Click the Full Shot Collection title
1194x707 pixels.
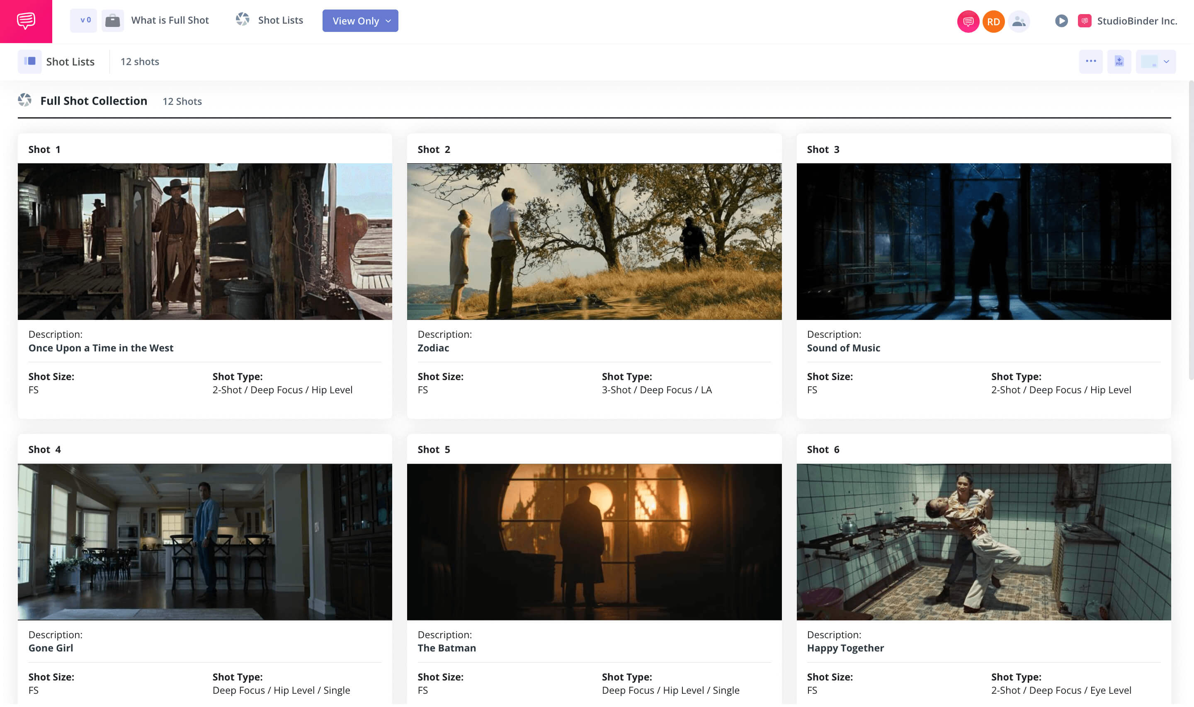(93, 101)
